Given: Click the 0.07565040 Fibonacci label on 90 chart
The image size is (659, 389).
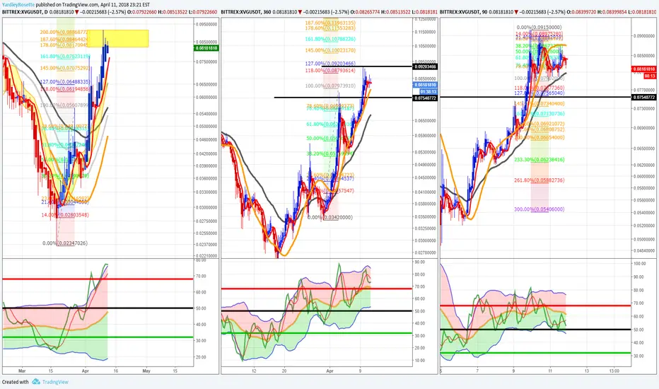Looking at the screenshot, I should [x=540, y=93].
